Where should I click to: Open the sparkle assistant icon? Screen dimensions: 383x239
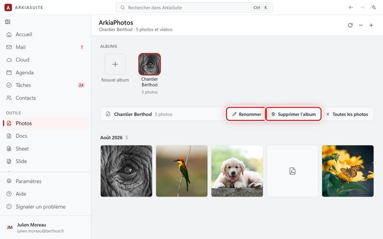click(x=373, y=7)
